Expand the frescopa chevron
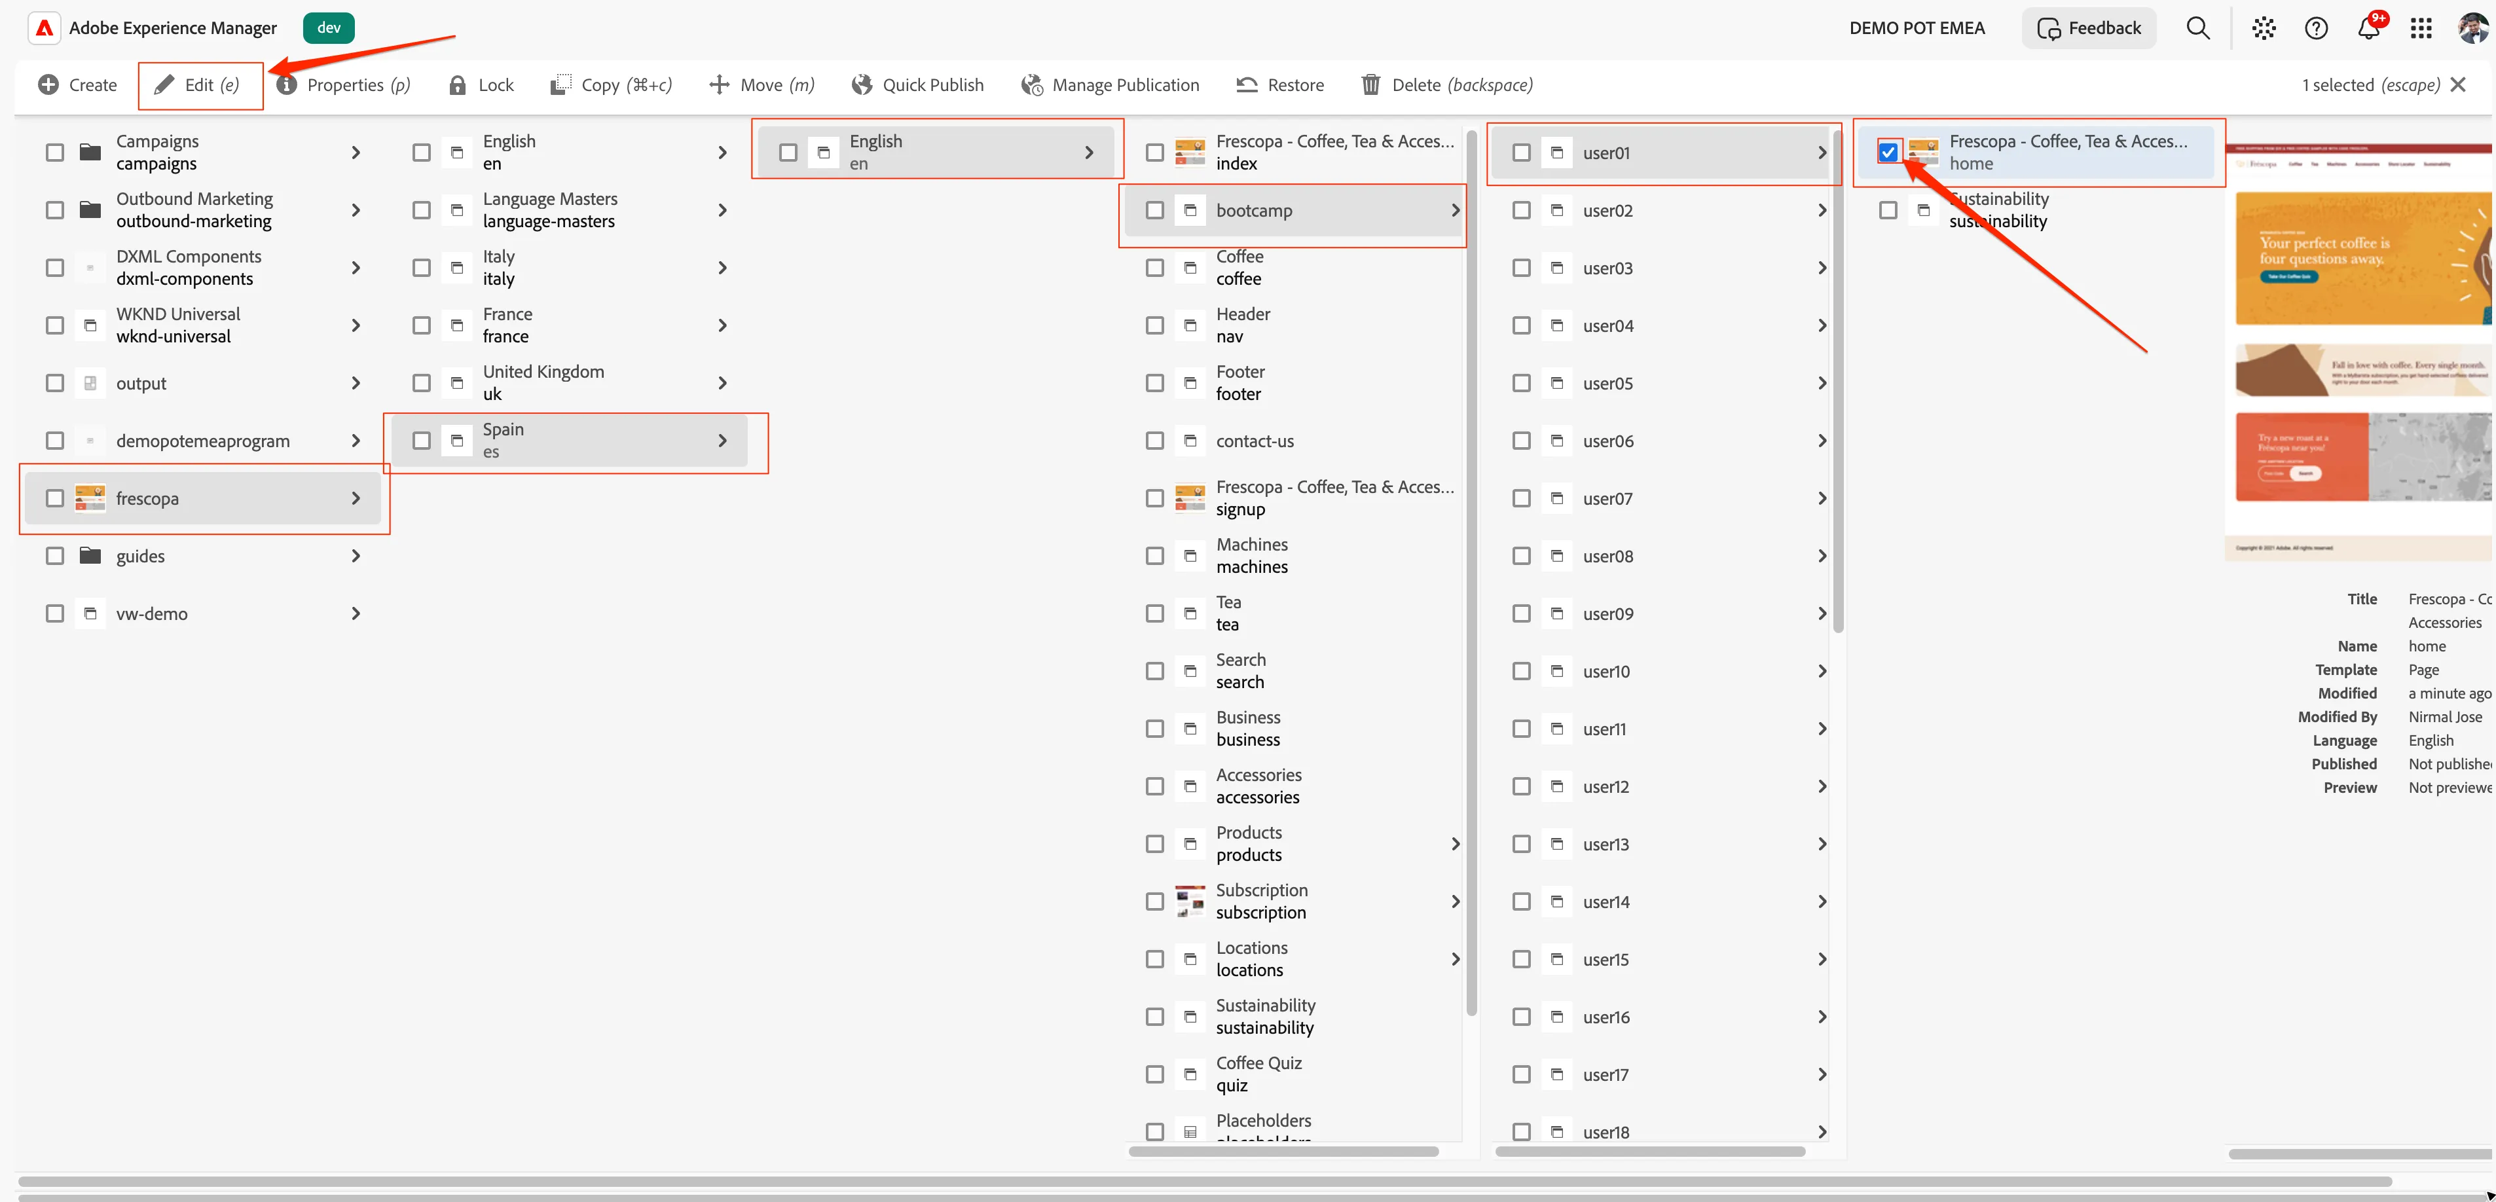 pos(356,498)
